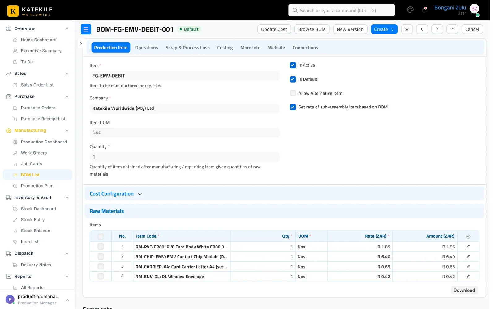
Task: Open the three-dots more options menu
Action: (452, 29)
